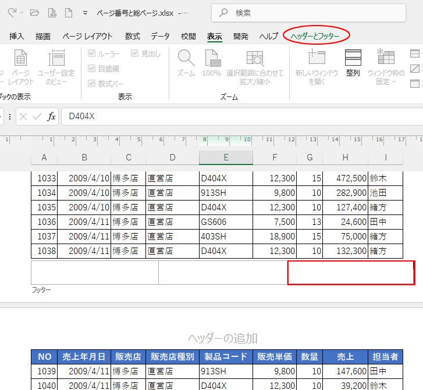Screen dimensions: 423x390
Task: Click the formula bar vertical dots handle
Action: click(x=10, y=117)
